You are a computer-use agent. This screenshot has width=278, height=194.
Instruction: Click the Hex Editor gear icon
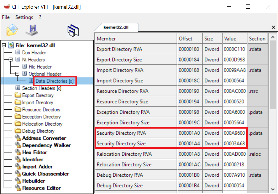pos(18,152)
